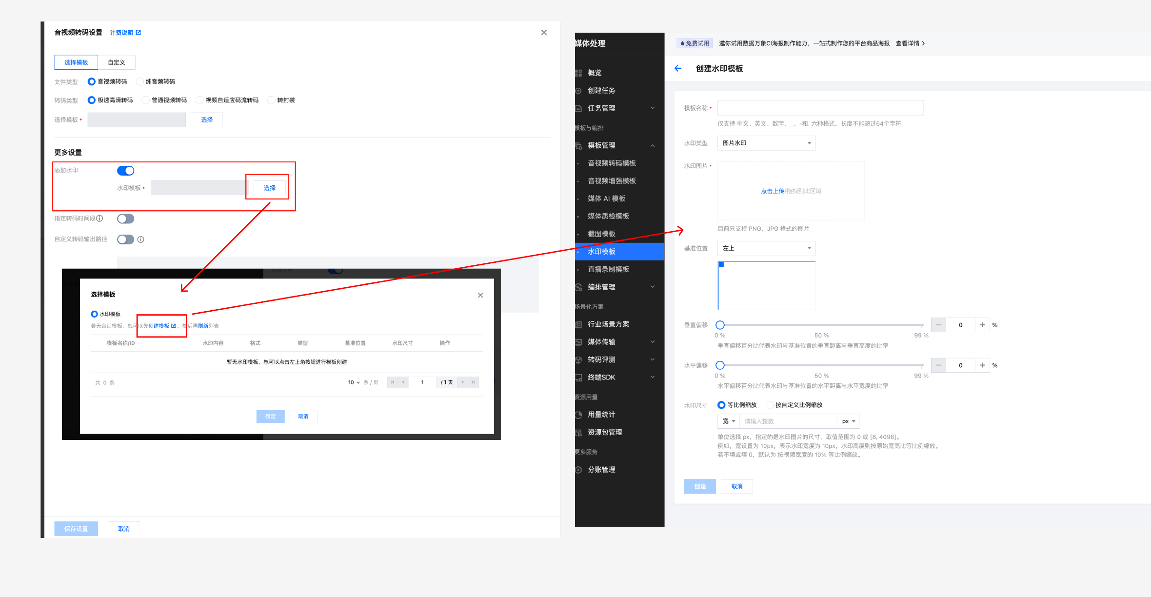
Task: Click external link icon next to 计费说明
Action: tap(139, 33)
